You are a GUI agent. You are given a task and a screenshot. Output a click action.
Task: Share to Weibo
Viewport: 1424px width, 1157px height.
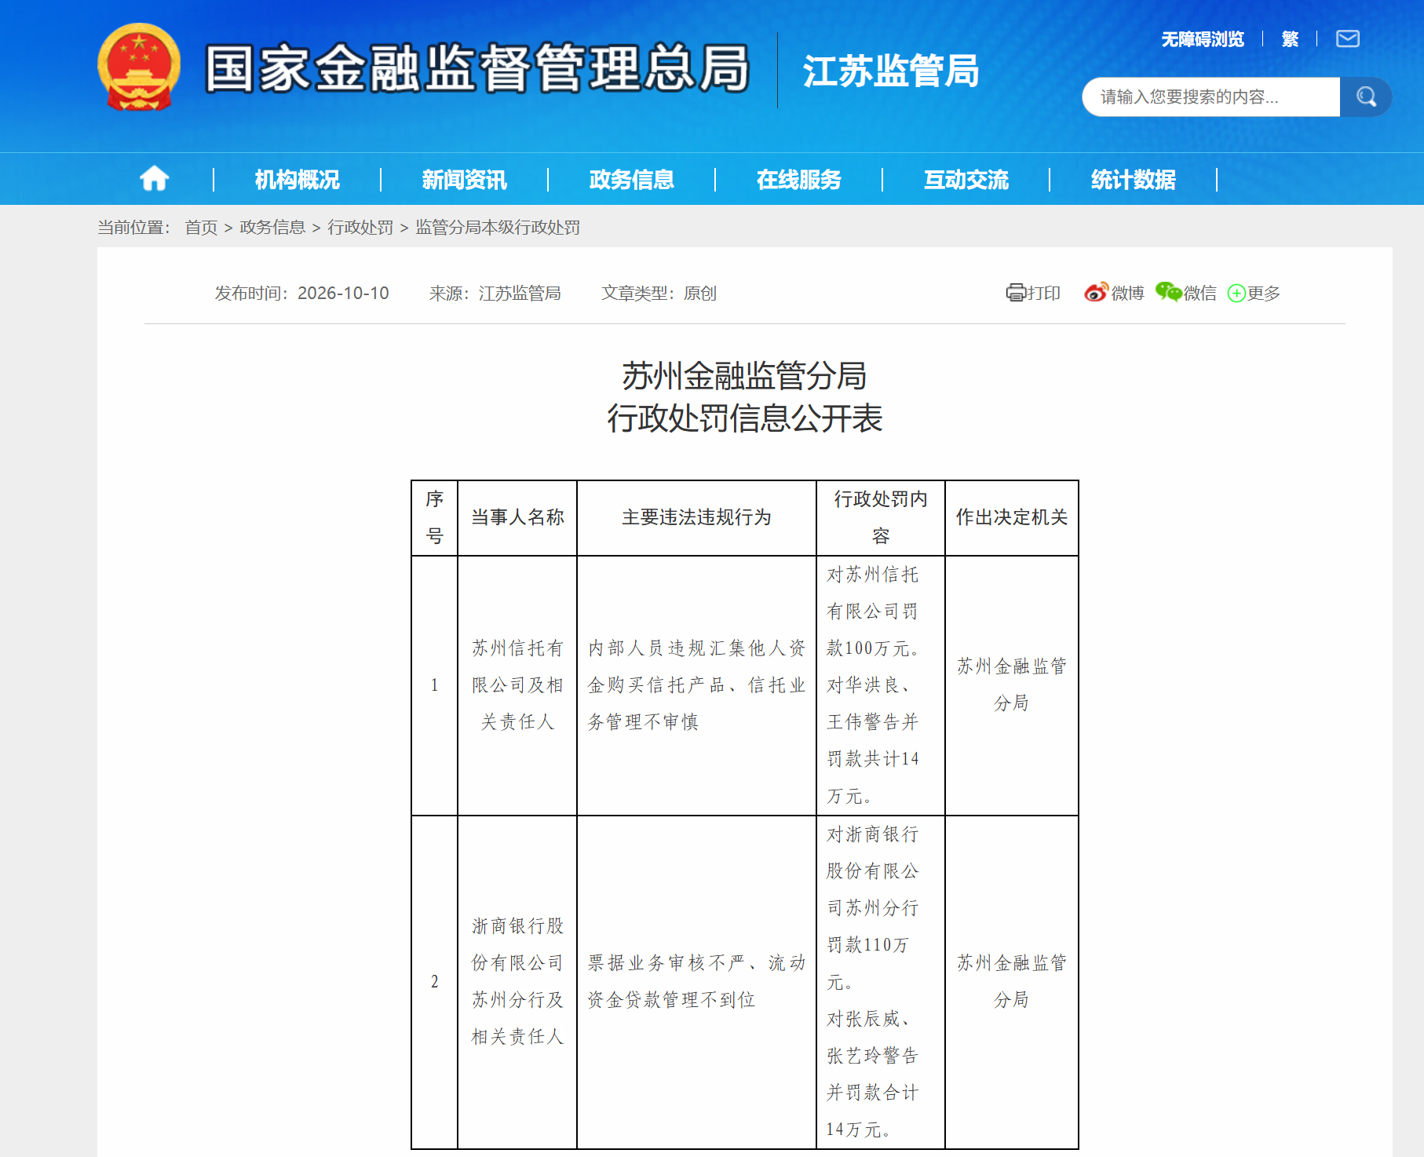(1114, 293)
